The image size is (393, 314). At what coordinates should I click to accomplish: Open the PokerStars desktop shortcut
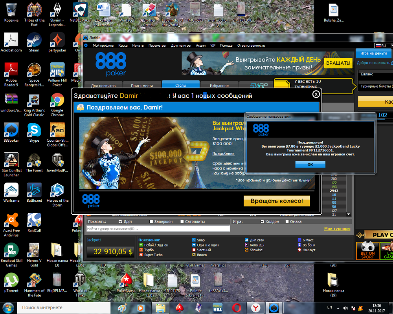(x=126, y=283)
